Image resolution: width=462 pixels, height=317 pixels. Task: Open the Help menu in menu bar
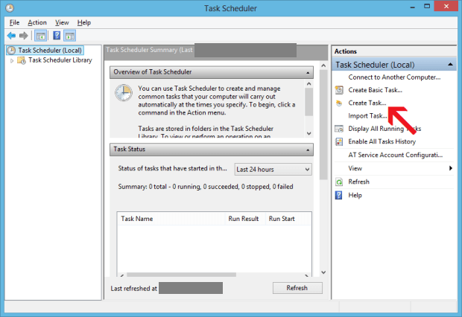[x=84, y=22]
